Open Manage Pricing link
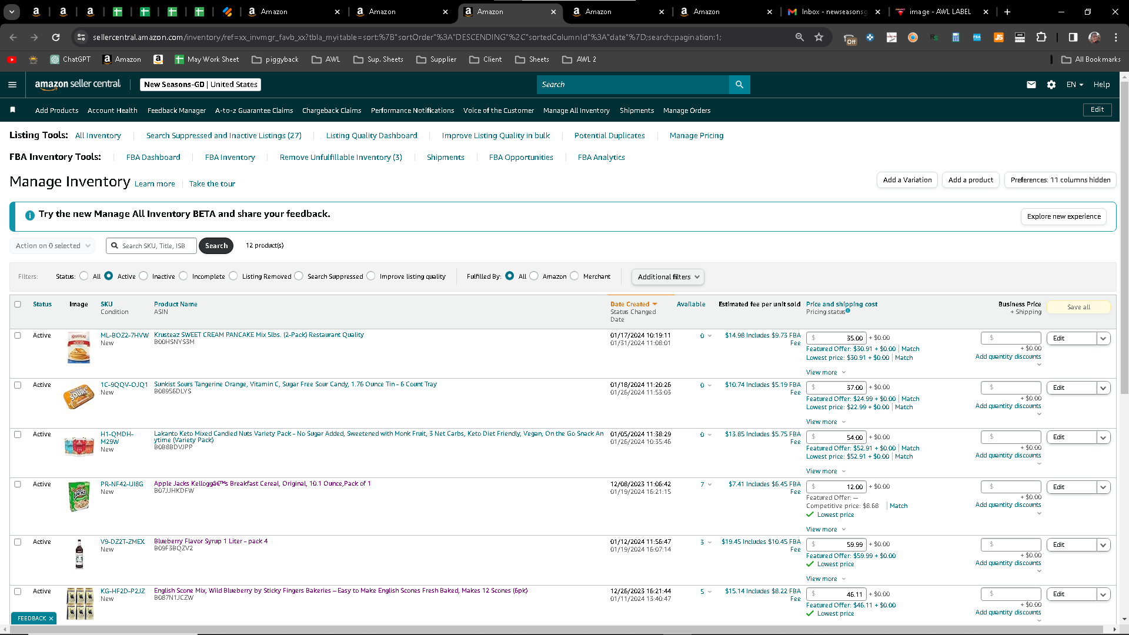Image resolution: width=1129 pixels, height=635 pixels. coord(696,136)
